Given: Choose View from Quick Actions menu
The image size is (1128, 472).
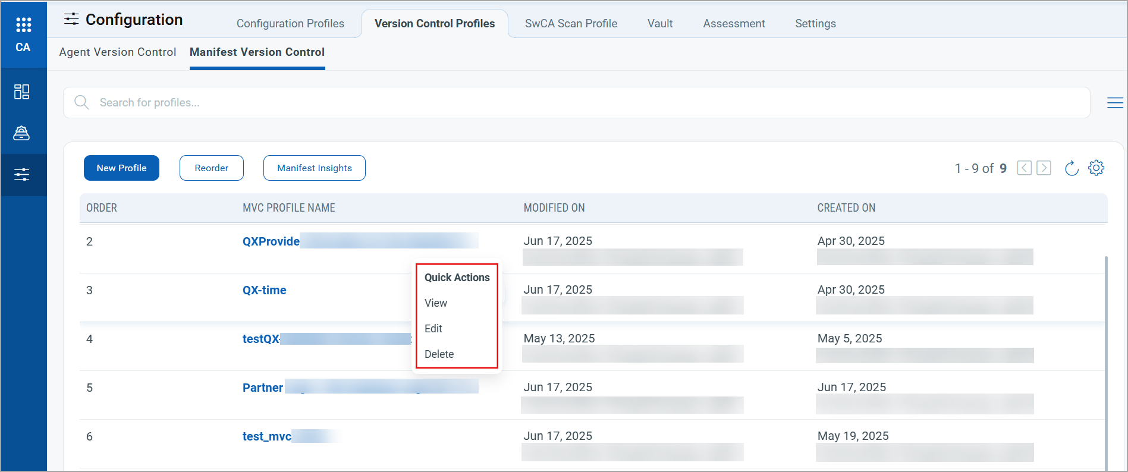Looking at the screenshot, I should tap(436, 303).
